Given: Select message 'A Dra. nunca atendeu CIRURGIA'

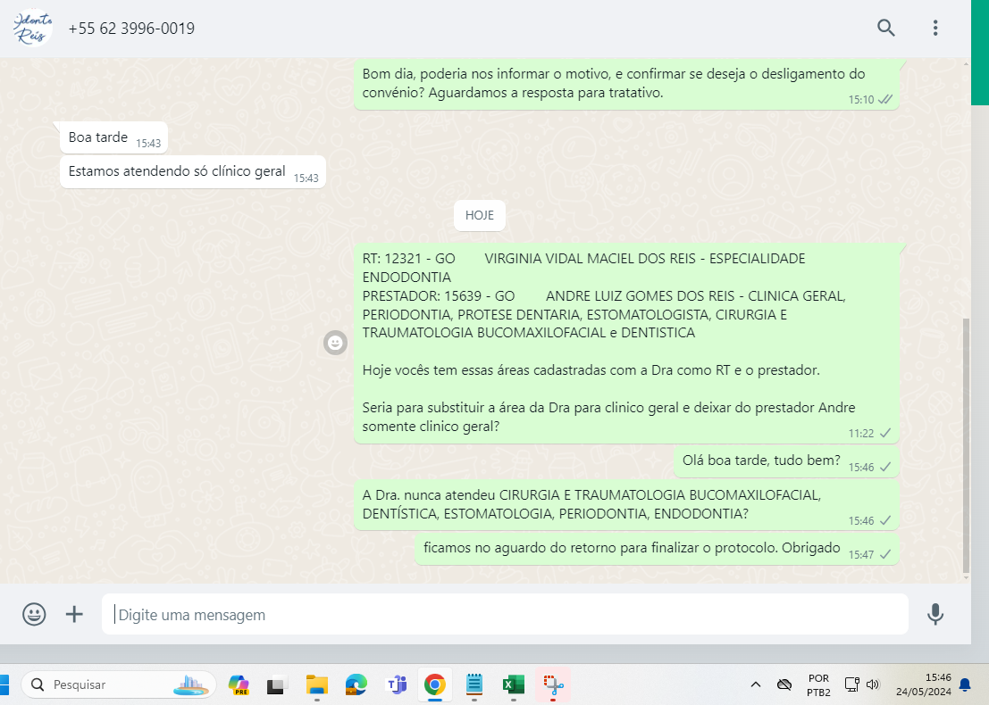Looking at the screenshot, I should [x=626, y=504].
